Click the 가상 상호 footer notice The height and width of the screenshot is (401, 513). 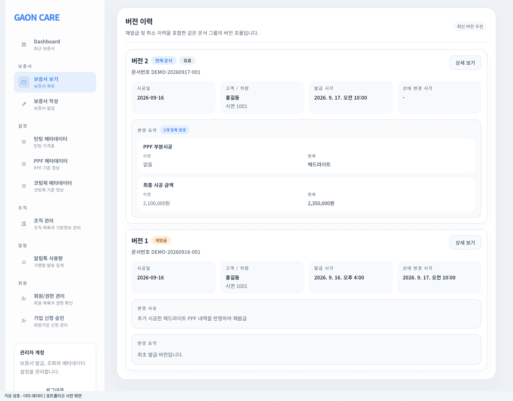43,396
